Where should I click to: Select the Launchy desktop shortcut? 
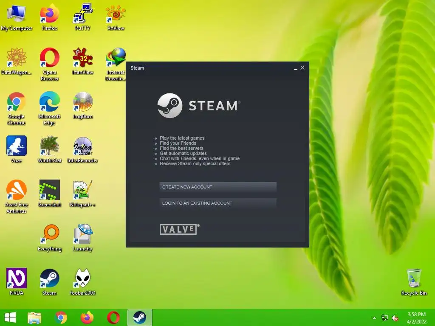click(83, 238)
